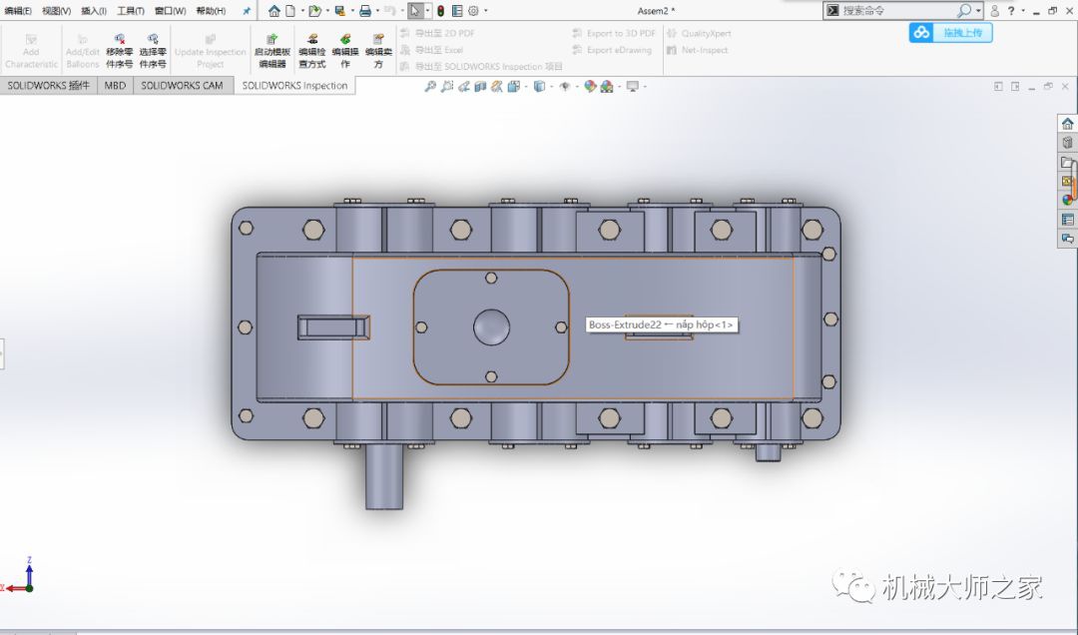Open the search command dropdown arrow
The image size is (1078, 635).
[x=978, y=11]
